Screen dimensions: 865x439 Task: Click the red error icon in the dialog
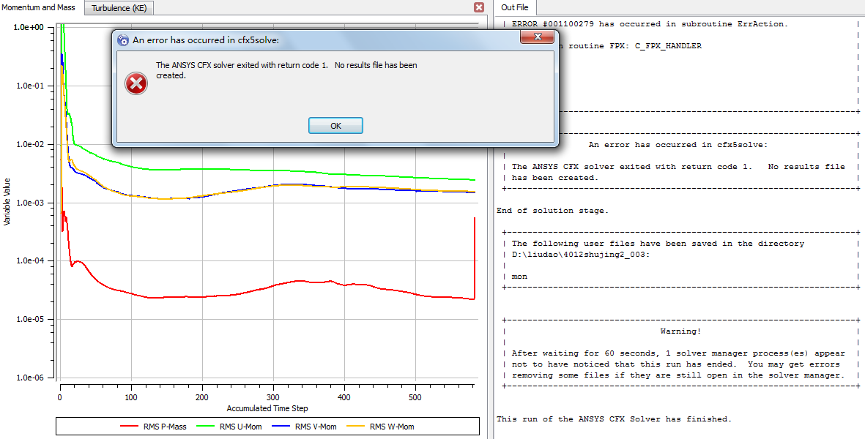pyautogui.click(x=136, y=84)
